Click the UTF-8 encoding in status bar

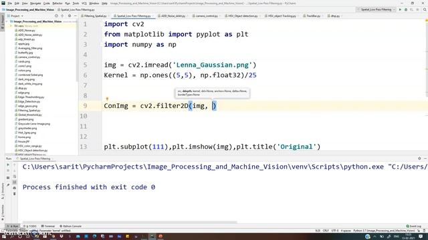[x=335, y=231]
